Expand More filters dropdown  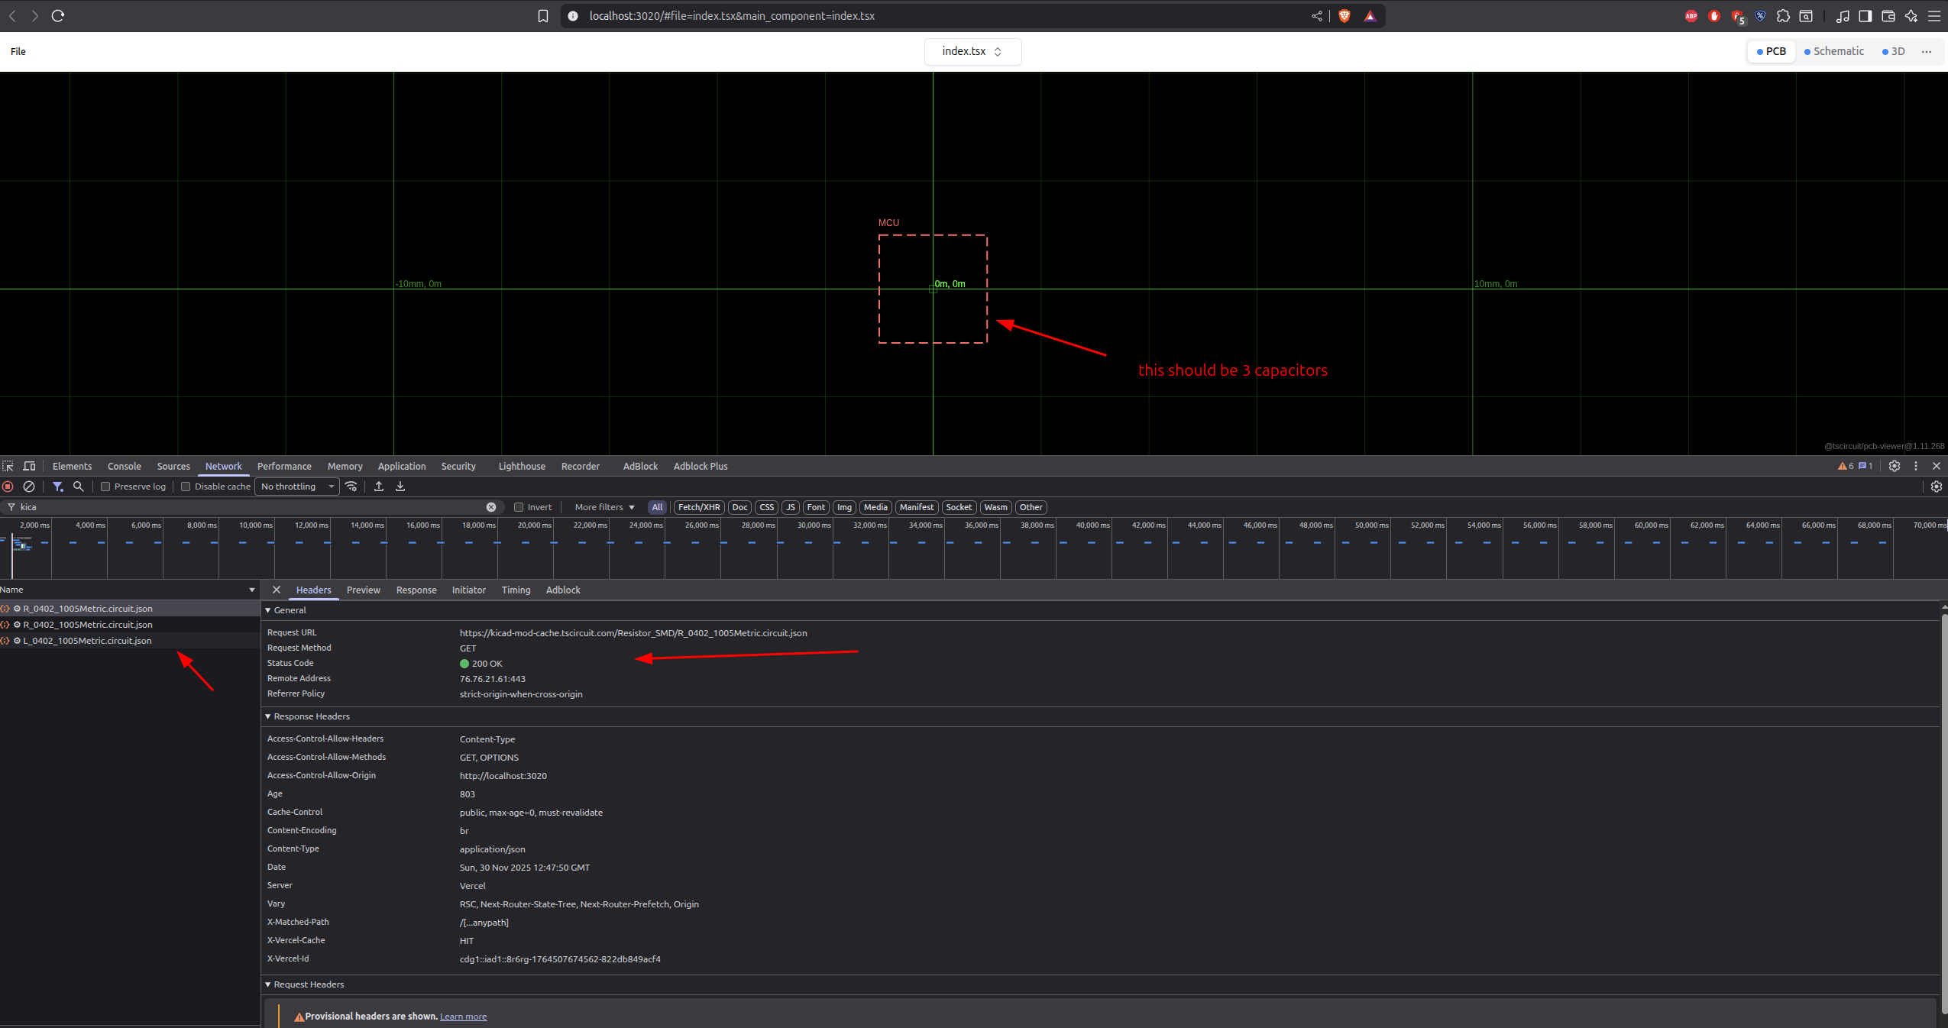pos(604,507)
